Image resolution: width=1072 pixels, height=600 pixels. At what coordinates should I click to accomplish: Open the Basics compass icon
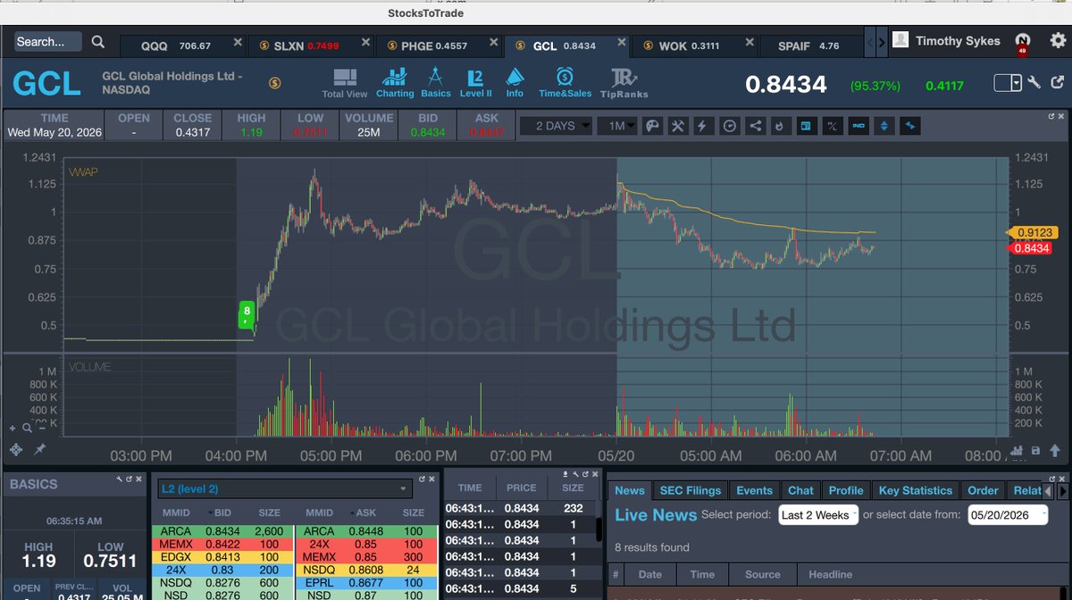coord(436,82)
